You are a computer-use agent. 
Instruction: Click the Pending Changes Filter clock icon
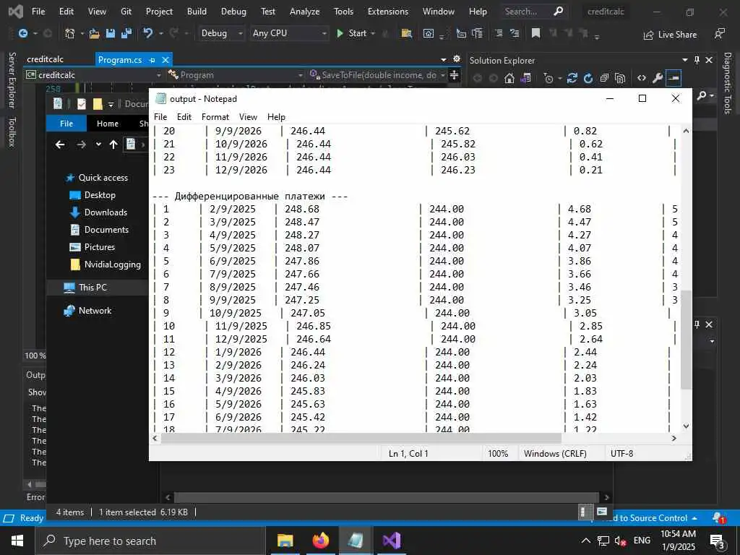click(548, 78)
